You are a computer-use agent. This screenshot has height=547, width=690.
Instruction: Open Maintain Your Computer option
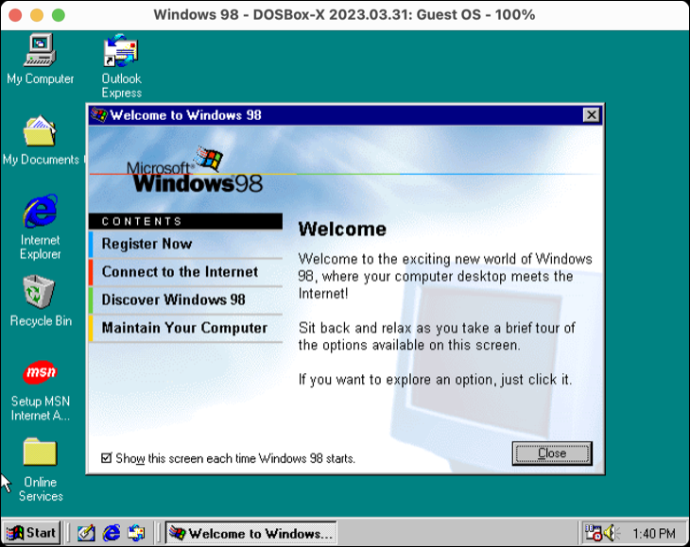click(185, 329)
